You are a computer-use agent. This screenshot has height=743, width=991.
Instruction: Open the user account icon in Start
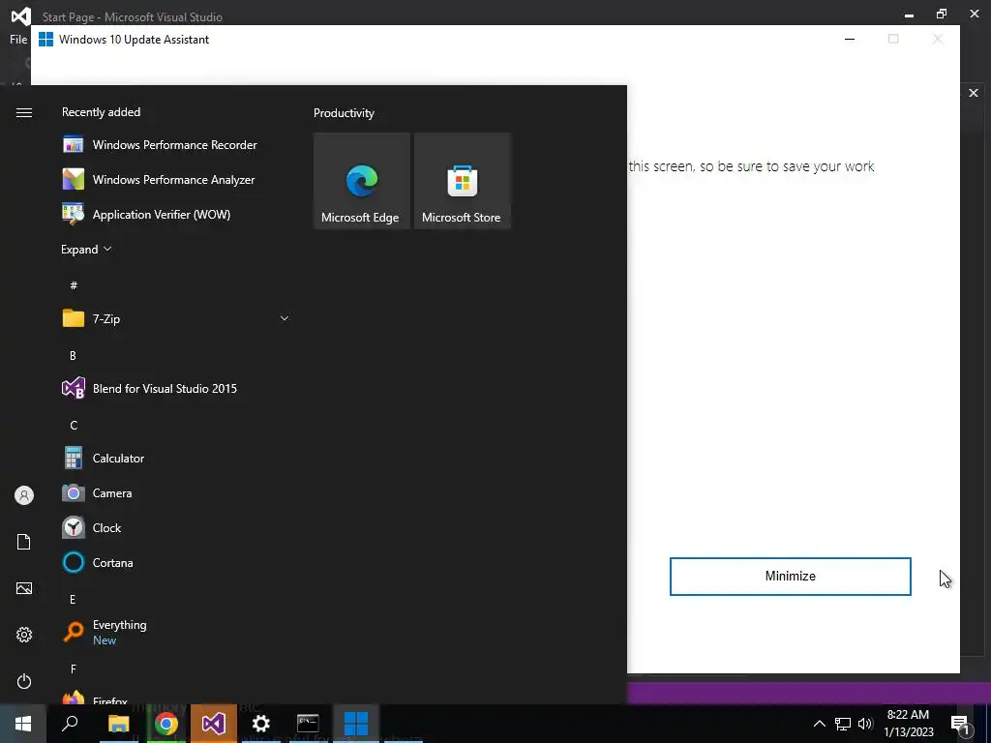(24, 495)
